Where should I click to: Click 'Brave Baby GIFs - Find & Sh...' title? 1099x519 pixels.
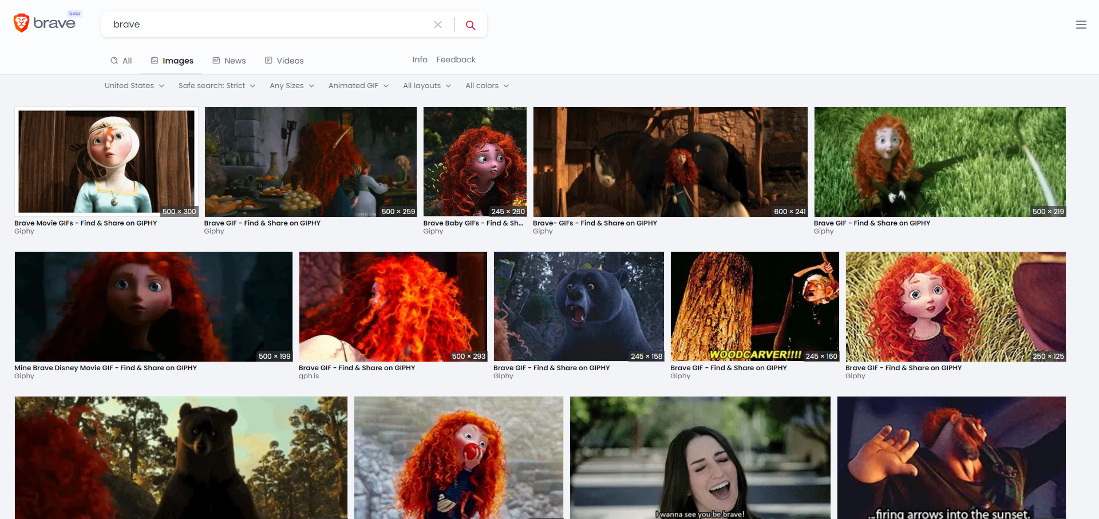click(x=473, y=223)
